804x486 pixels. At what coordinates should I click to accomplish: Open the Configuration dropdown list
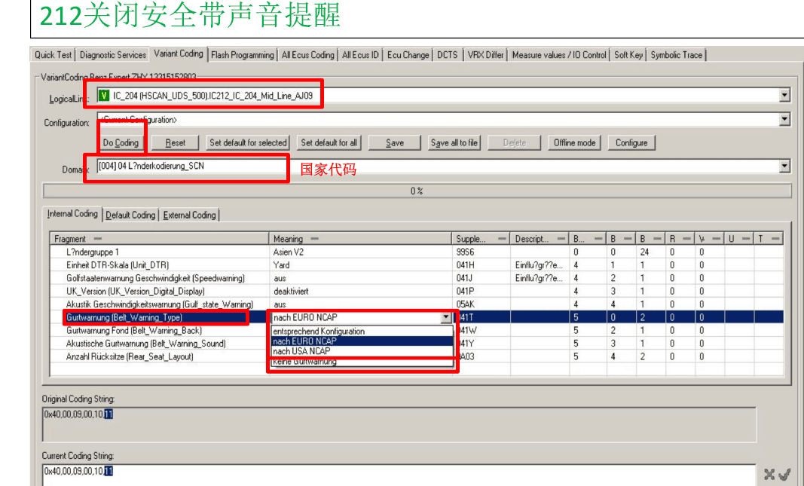pos(784,120)
